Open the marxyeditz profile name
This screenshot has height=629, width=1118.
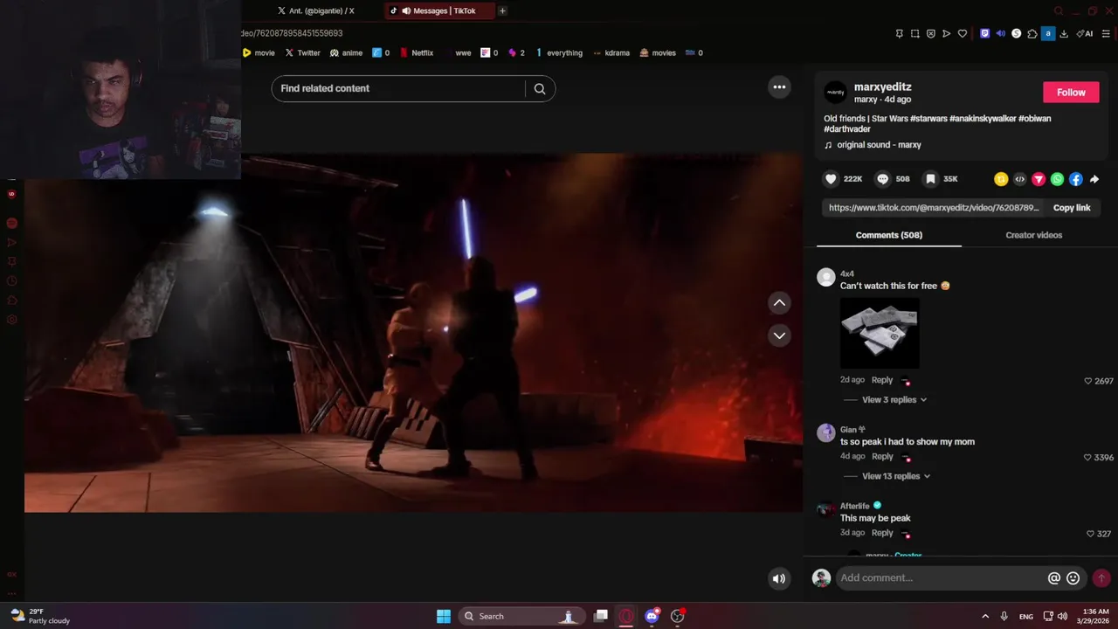tap(882, 86)
